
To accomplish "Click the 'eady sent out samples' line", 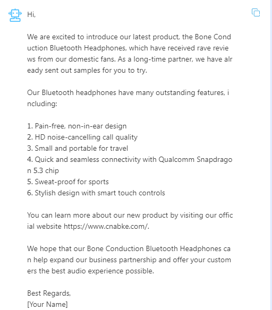I will (87, 71).
